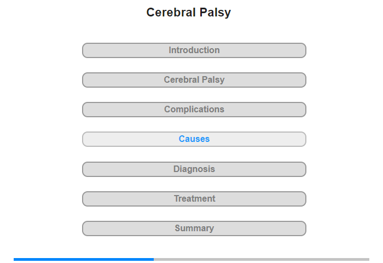
Task: Select the Complications menu button
Action: pos(194,110)
